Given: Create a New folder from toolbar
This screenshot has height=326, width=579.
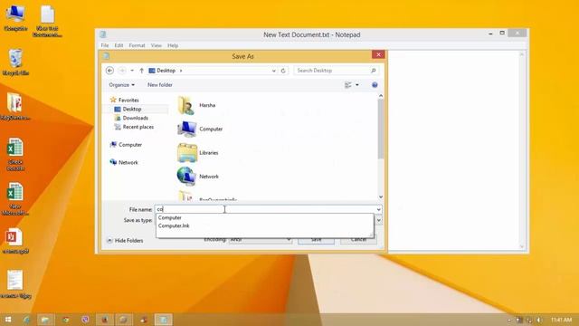Looking at the screenshot, I should 160,84.
